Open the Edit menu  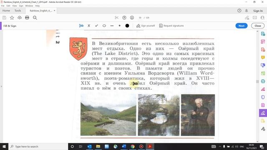(8, 6)
